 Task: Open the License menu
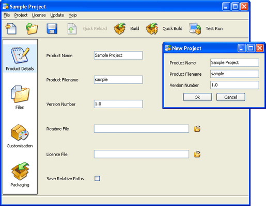pos(39,15)
